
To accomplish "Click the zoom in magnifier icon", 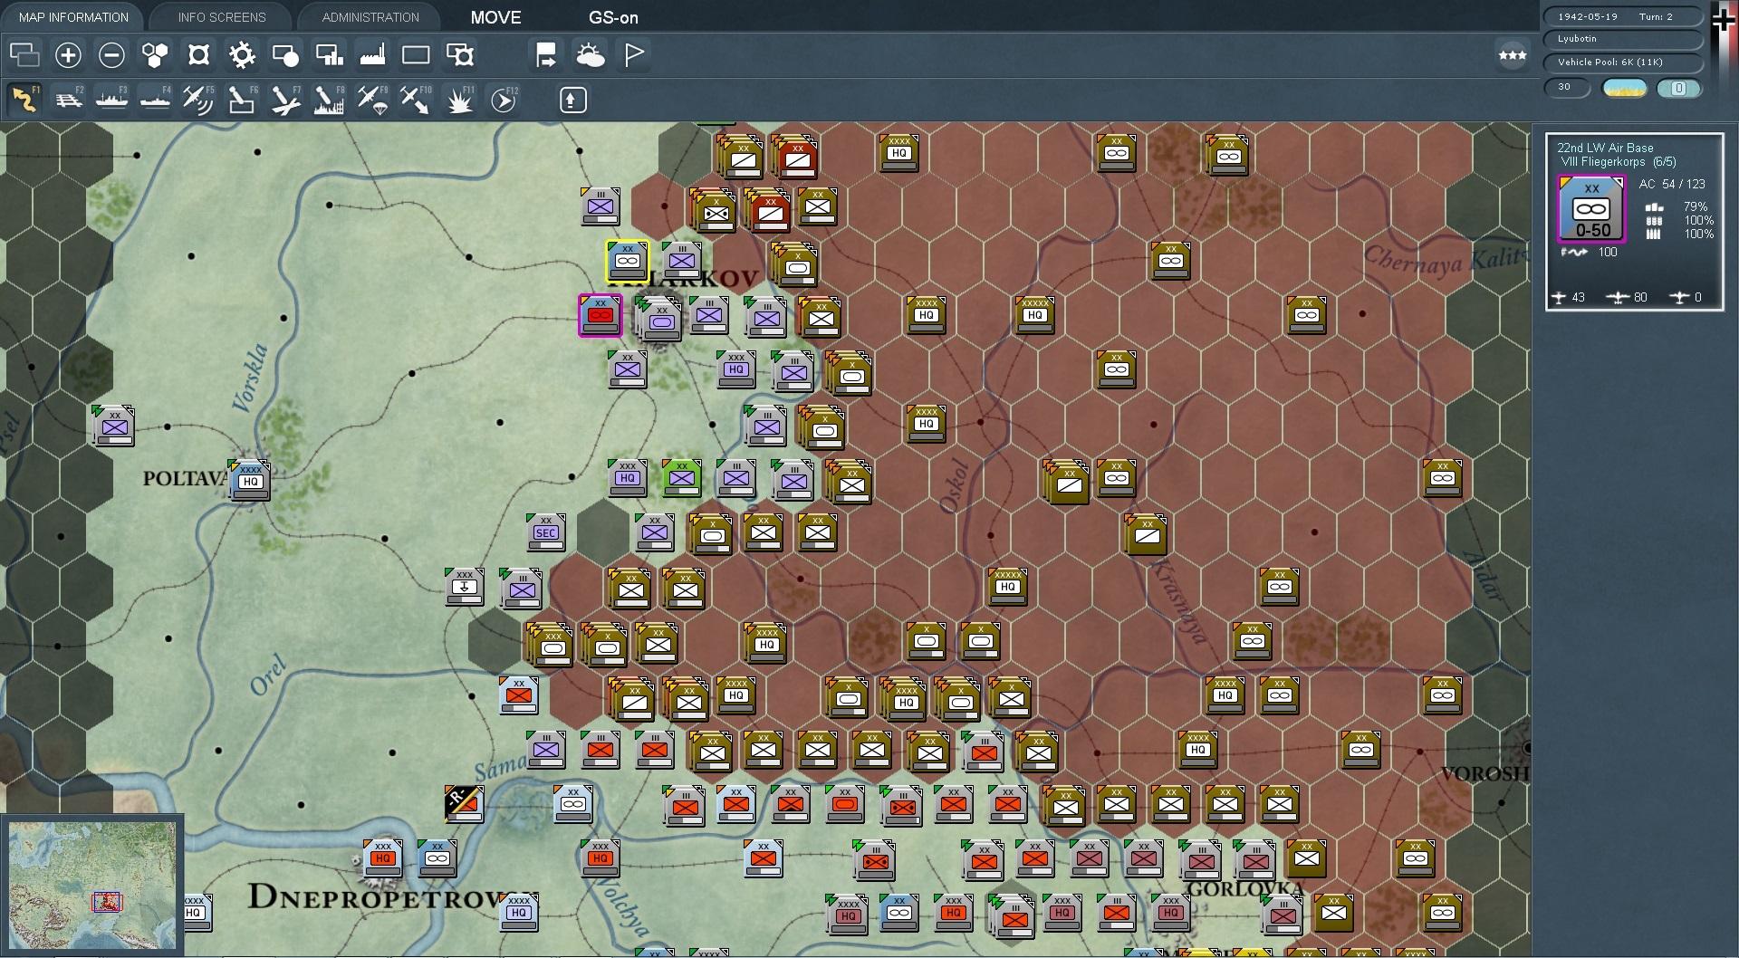I will tap(68, 55).
